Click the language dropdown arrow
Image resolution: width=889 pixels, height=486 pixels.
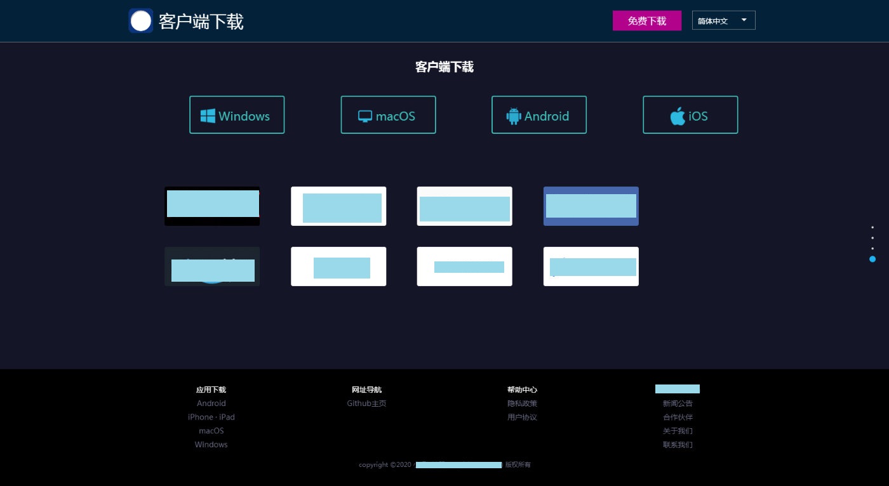(744, 20)
